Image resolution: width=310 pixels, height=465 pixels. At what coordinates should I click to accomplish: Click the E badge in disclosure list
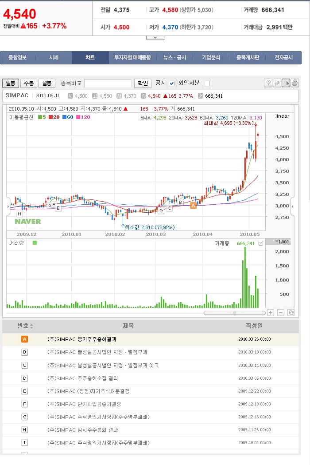24,391
